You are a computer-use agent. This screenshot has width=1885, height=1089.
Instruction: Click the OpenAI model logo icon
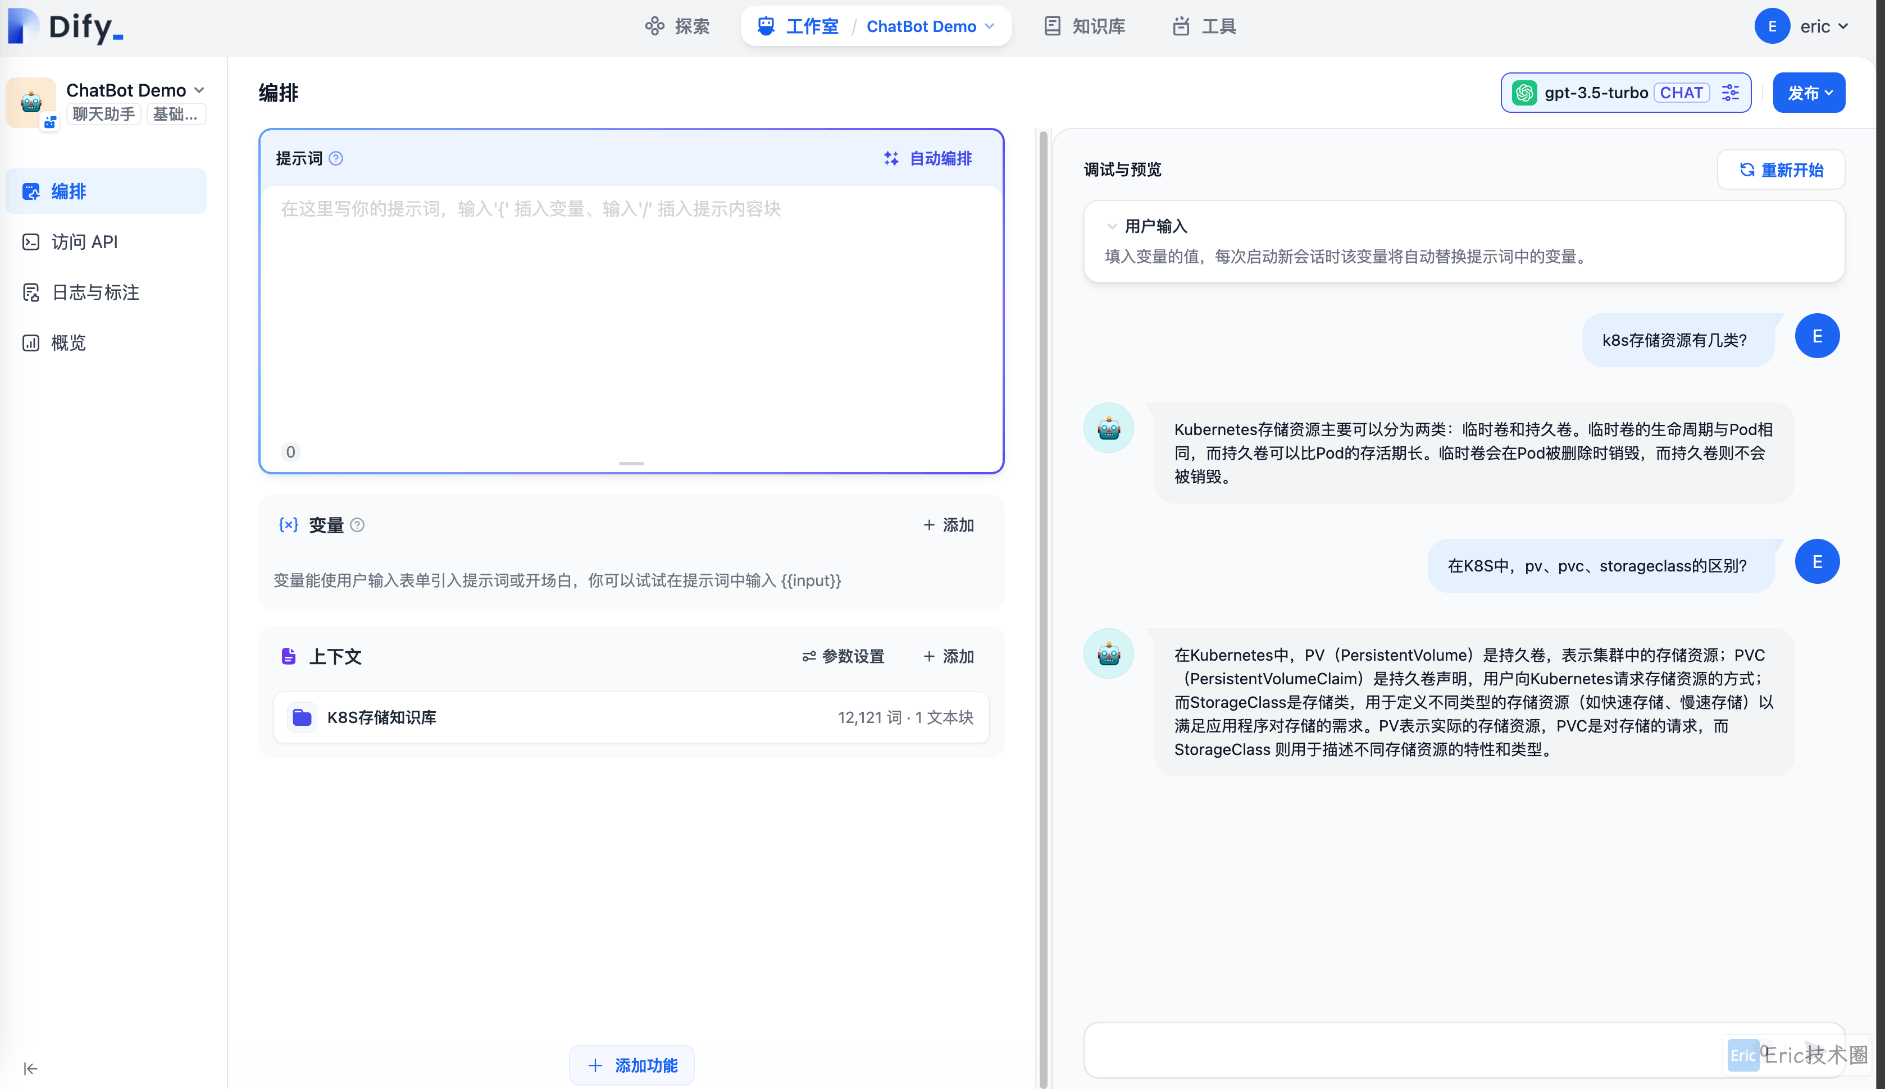1524,93
